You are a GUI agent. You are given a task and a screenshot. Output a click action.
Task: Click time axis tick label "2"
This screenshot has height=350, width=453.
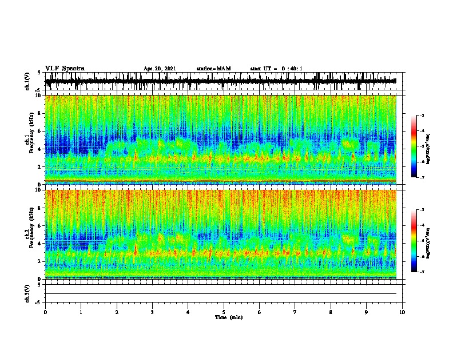117,312
